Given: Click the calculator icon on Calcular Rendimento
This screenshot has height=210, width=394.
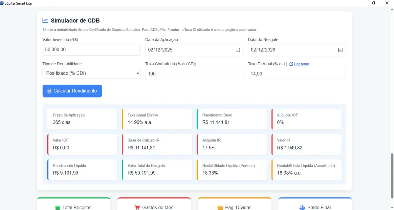Looking at the screenshot, I should (x=50, y=91).
